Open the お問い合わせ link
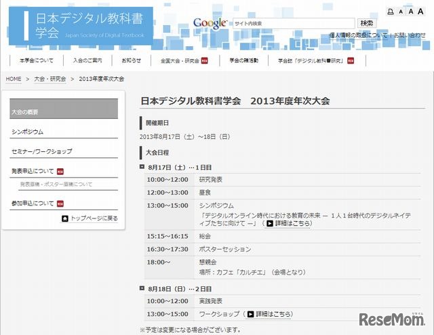434x335 pixels. [410, 35]
